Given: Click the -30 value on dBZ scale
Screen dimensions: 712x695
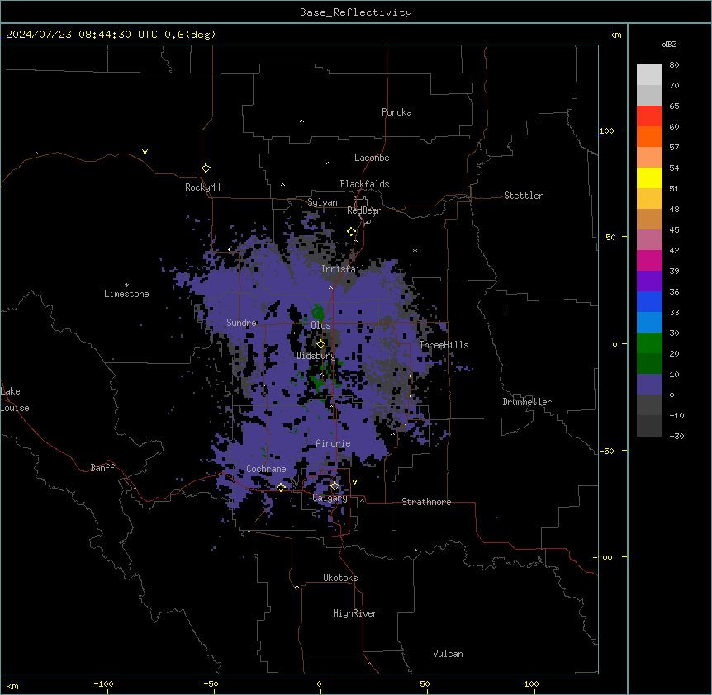Looking at the screenshot, I should 676,436.
